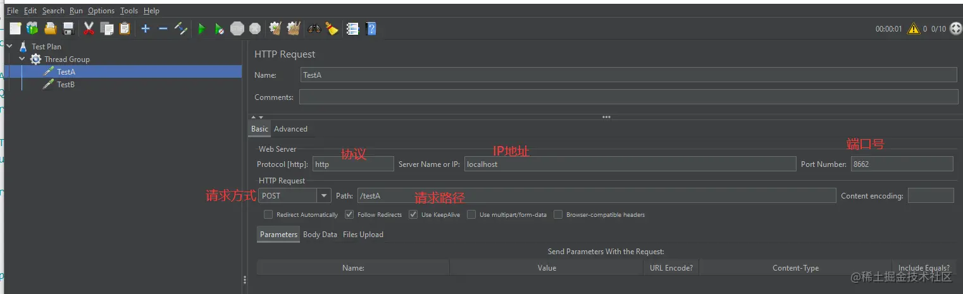963x294 pixels.
Task: Click the Clear All broom icon
Action: pyautogui.click(x=332, y=28)
